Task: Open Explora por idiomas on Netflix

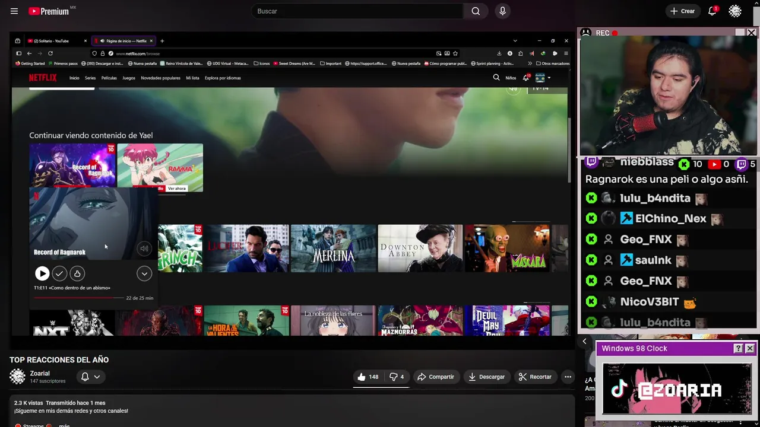Action: 223,78
